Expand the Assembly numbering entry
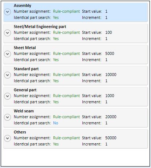Screen dimensions: 151x168 point(8,12)
